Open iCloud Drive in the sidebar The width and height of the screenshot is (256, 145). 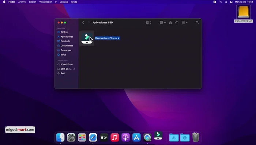67,64
